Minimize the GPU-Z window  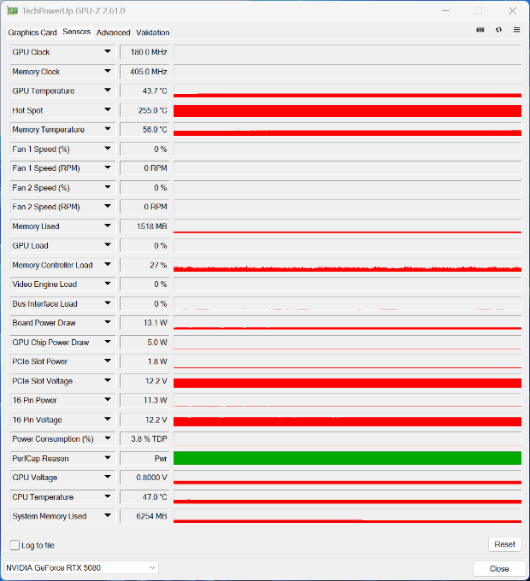pyautogui.click(x=446, y=11)
